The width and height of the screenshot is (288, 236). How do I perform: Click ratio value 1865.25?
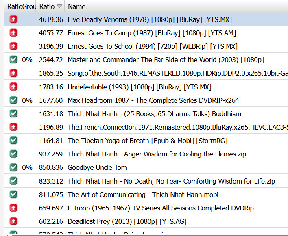[x=51, y=74]
